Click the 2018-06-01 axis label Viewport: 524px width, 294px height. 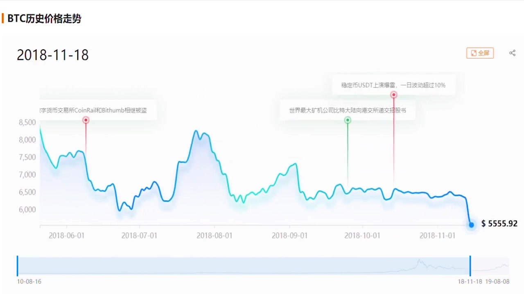[67, 236]
